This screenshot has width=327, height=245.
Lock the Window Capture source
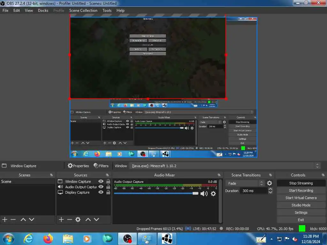point(108,181)
